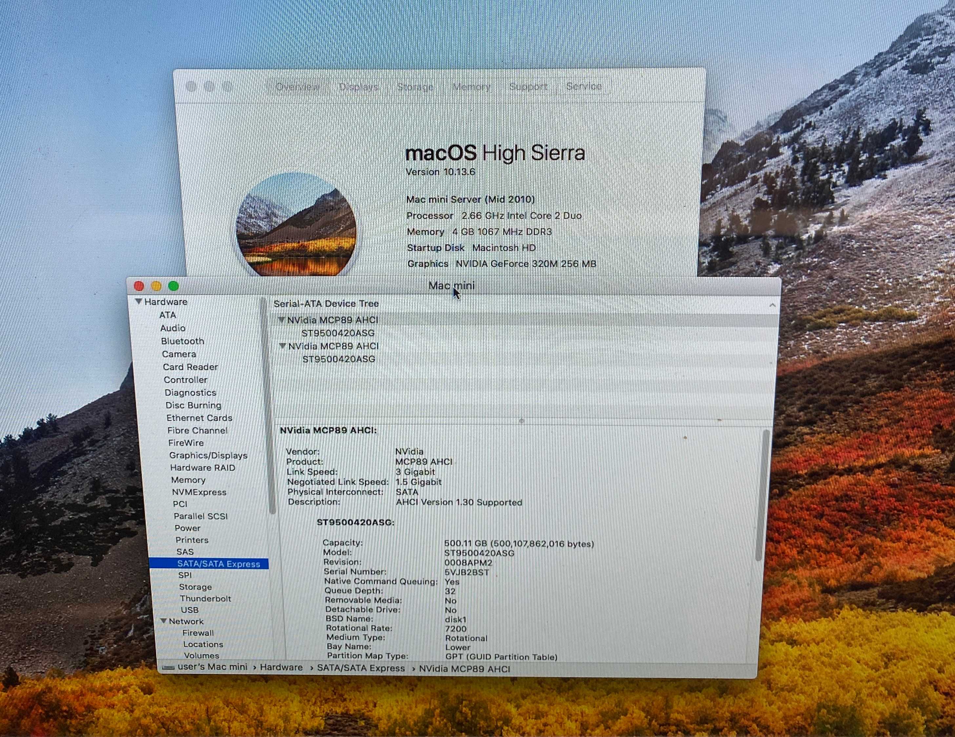The width and height of the screenshot is (955, 737).
Task: Select Camera in the sidebar
Action: coord(179,354)
